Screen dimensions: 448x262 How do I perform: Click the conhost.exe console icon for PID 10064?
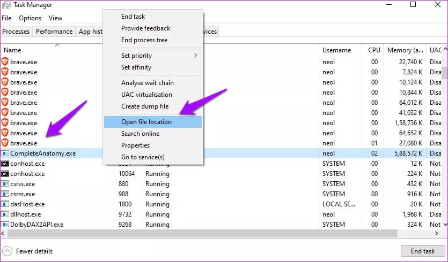pyautogui.click(x=5, y=174)
